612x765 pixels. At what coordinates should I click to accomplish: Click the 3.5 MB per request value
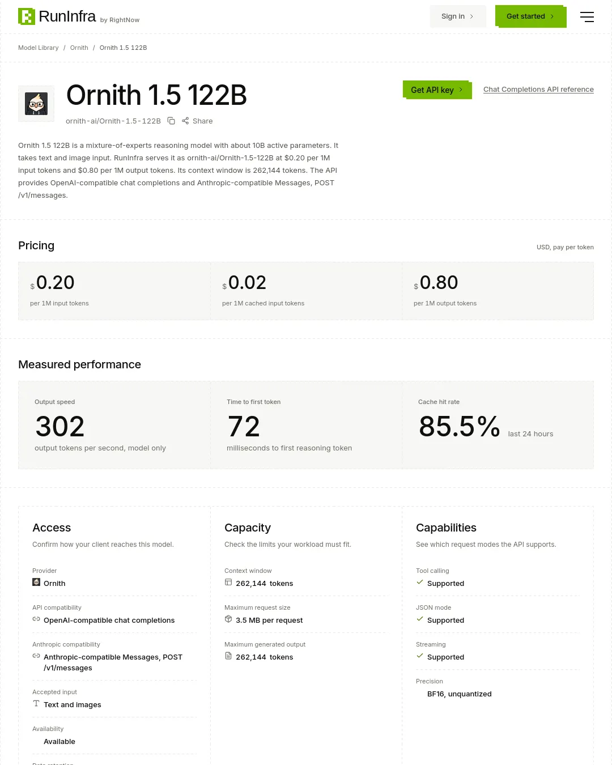pyautogui.click(x=269, y=620)
